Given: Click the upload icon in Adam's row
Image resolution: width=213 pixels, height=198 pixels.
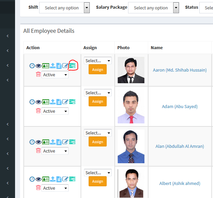Looking at the screenshot, I should point(52,102).
